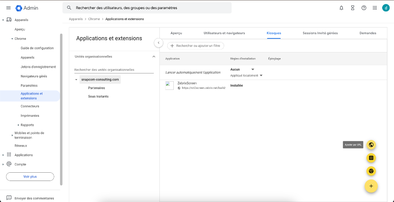Open the help question mark icon
Screen dimensions: 394x202
364,8
